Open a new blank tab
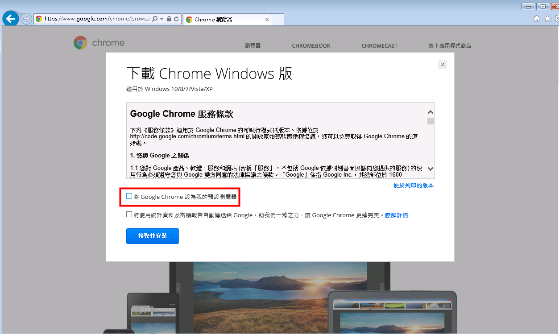 [x=278, y=20]
